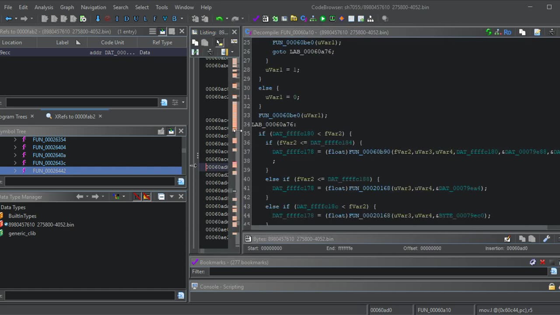This screenshot has height=315, width=560.
Task: Open the Graph menu
Action: [67, 7]
